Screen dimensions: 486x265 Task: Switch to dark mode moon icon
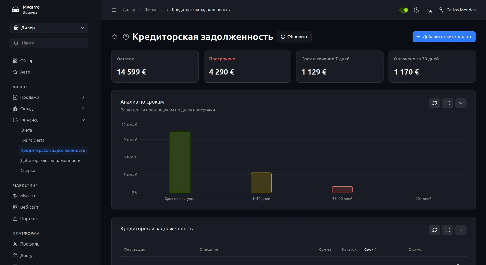pos(416,10)
